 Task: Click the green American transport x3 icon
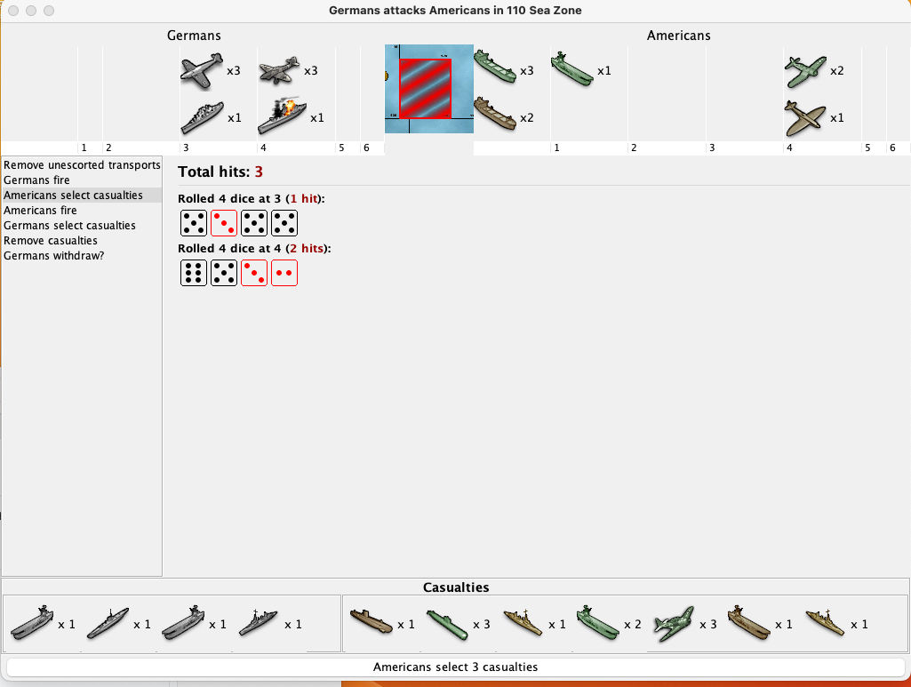[495, 68]
